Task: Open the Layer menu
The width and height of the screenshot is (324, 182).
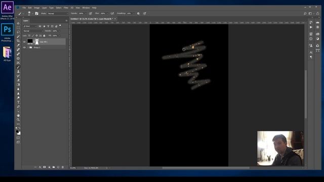Action: coord(44,8)
